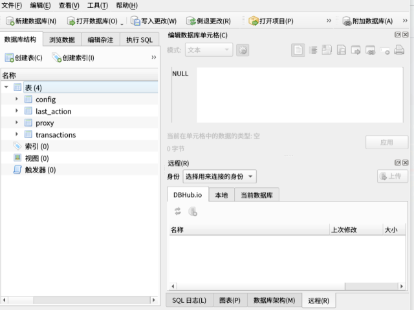The width and height of the screenshot is (414, 310).
Task: Expand the config table node
Action: pos(17,99)
